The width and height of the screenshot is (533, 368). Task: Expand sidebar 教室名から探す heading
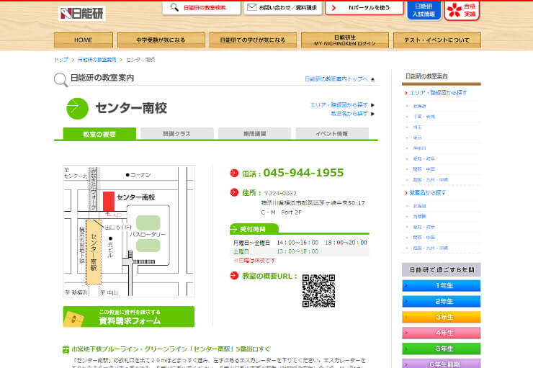click(x=428, y=193)
